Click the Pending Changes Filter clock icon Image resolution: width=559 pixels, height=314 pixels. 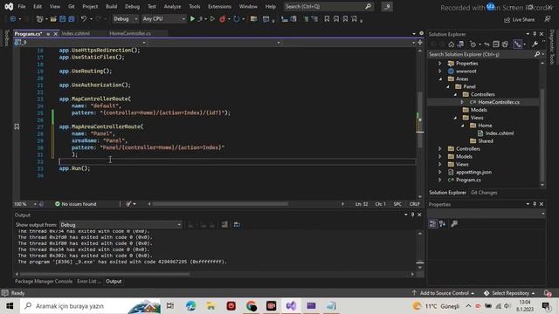(473, 44)
